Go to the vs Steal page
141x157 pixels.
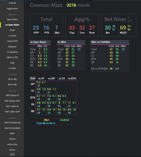click(x=12, y=36)
